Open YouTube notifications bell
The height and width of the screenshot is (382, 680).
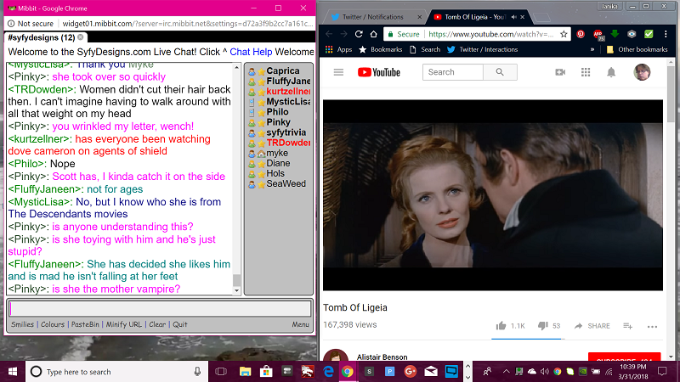pos(611,72)
